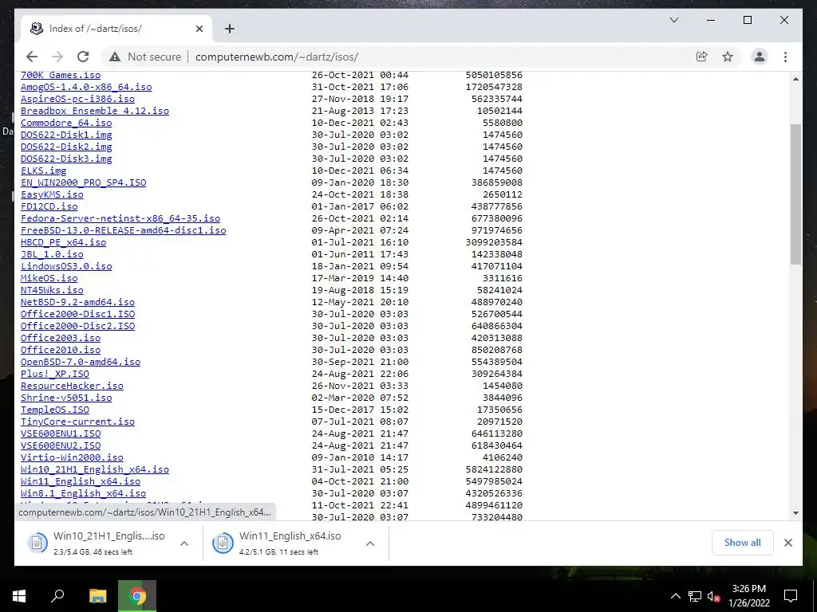Open Chrome's three-dot menu
The image size is (817, 612).
(785, 57)
